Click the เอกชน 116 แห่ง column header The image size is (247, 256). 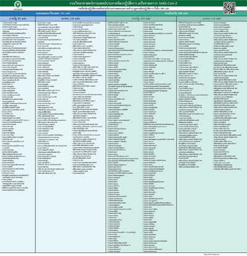212,19
